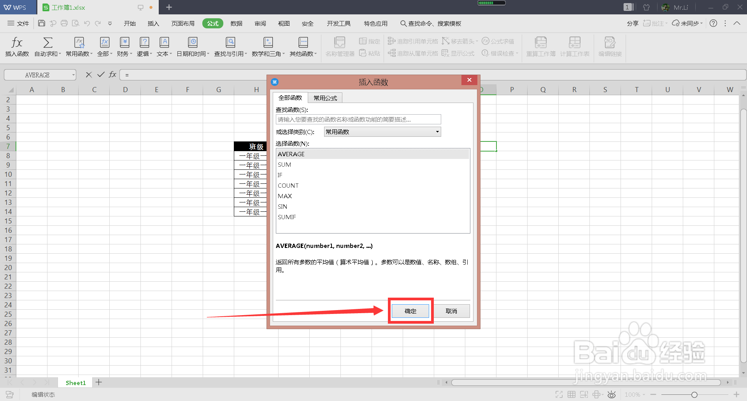Switch to the 数据 ribbon tab
Screen dimensions: 747x401
pos(236,23)
